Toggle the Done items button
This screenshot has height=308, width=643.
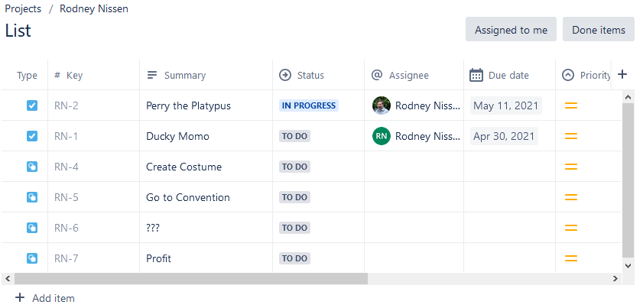tap(599, 30)
